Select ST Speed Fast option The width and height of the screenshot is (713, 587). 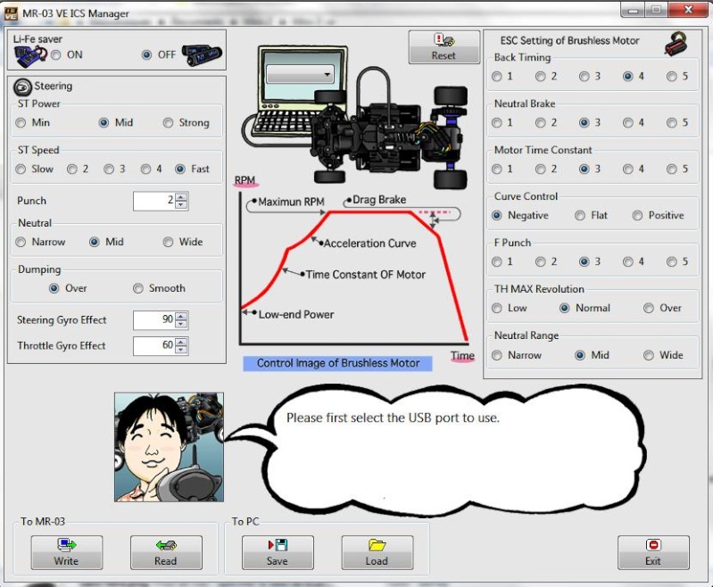click(x=180, y=169)
